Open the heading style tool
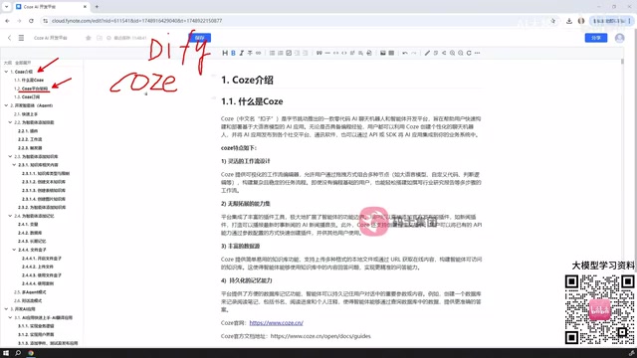Viewport: 637px width, 358px height. click(225, 53)
